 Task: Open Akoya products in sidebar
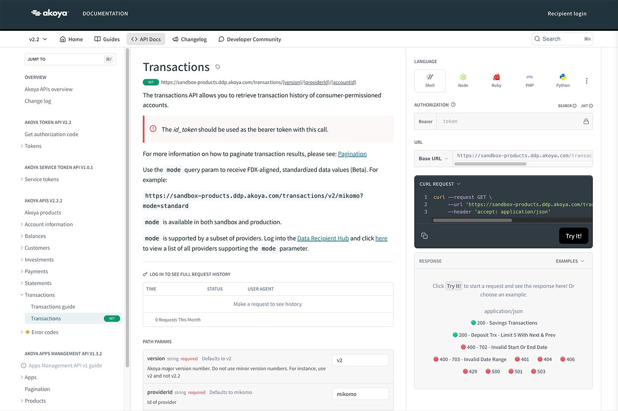coord(43,212)
